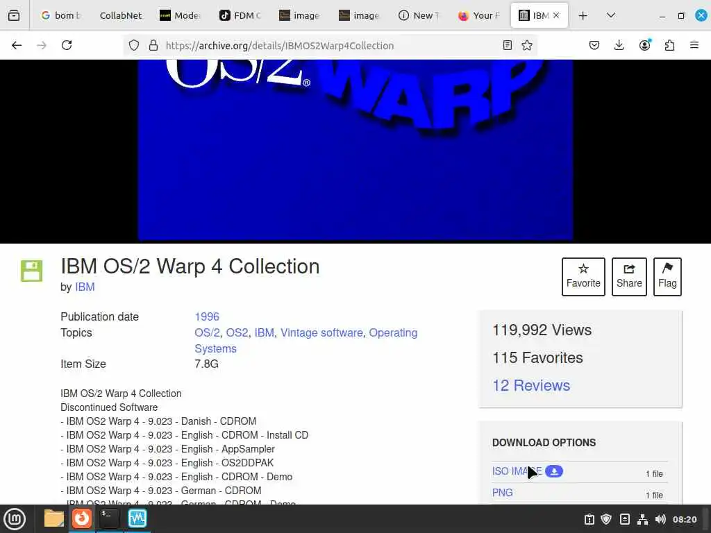
Task: Click the browser back arrow
Action: [x=17, y=45]
